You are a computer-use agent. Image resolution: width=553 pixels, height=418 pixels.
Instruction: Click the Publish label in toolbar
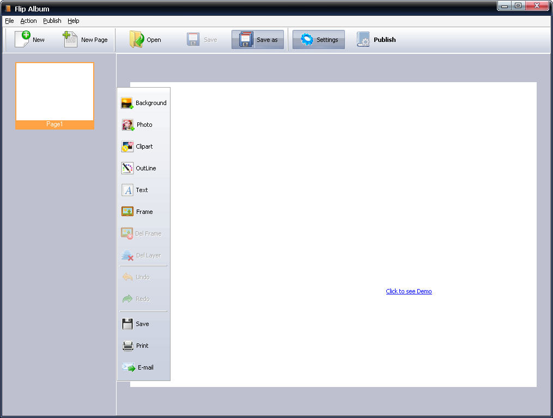pyautogui.click(x=385, y=40)
